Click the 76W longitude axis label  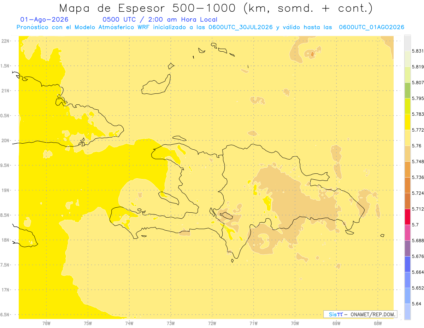(46, 323)
